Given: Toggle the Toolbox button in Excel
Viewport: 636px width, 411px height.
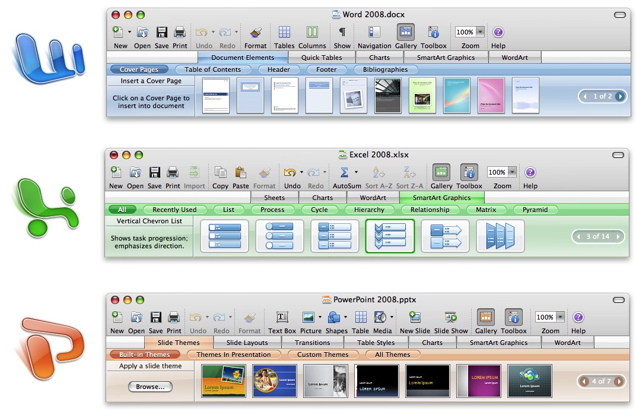Looking at the screenshot, I should pyautogui.click(x=469, y=172).
